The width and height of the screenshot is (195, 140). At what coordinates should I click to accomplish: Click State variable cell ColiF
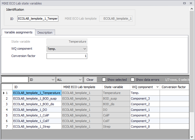click(x=116, y=115)
